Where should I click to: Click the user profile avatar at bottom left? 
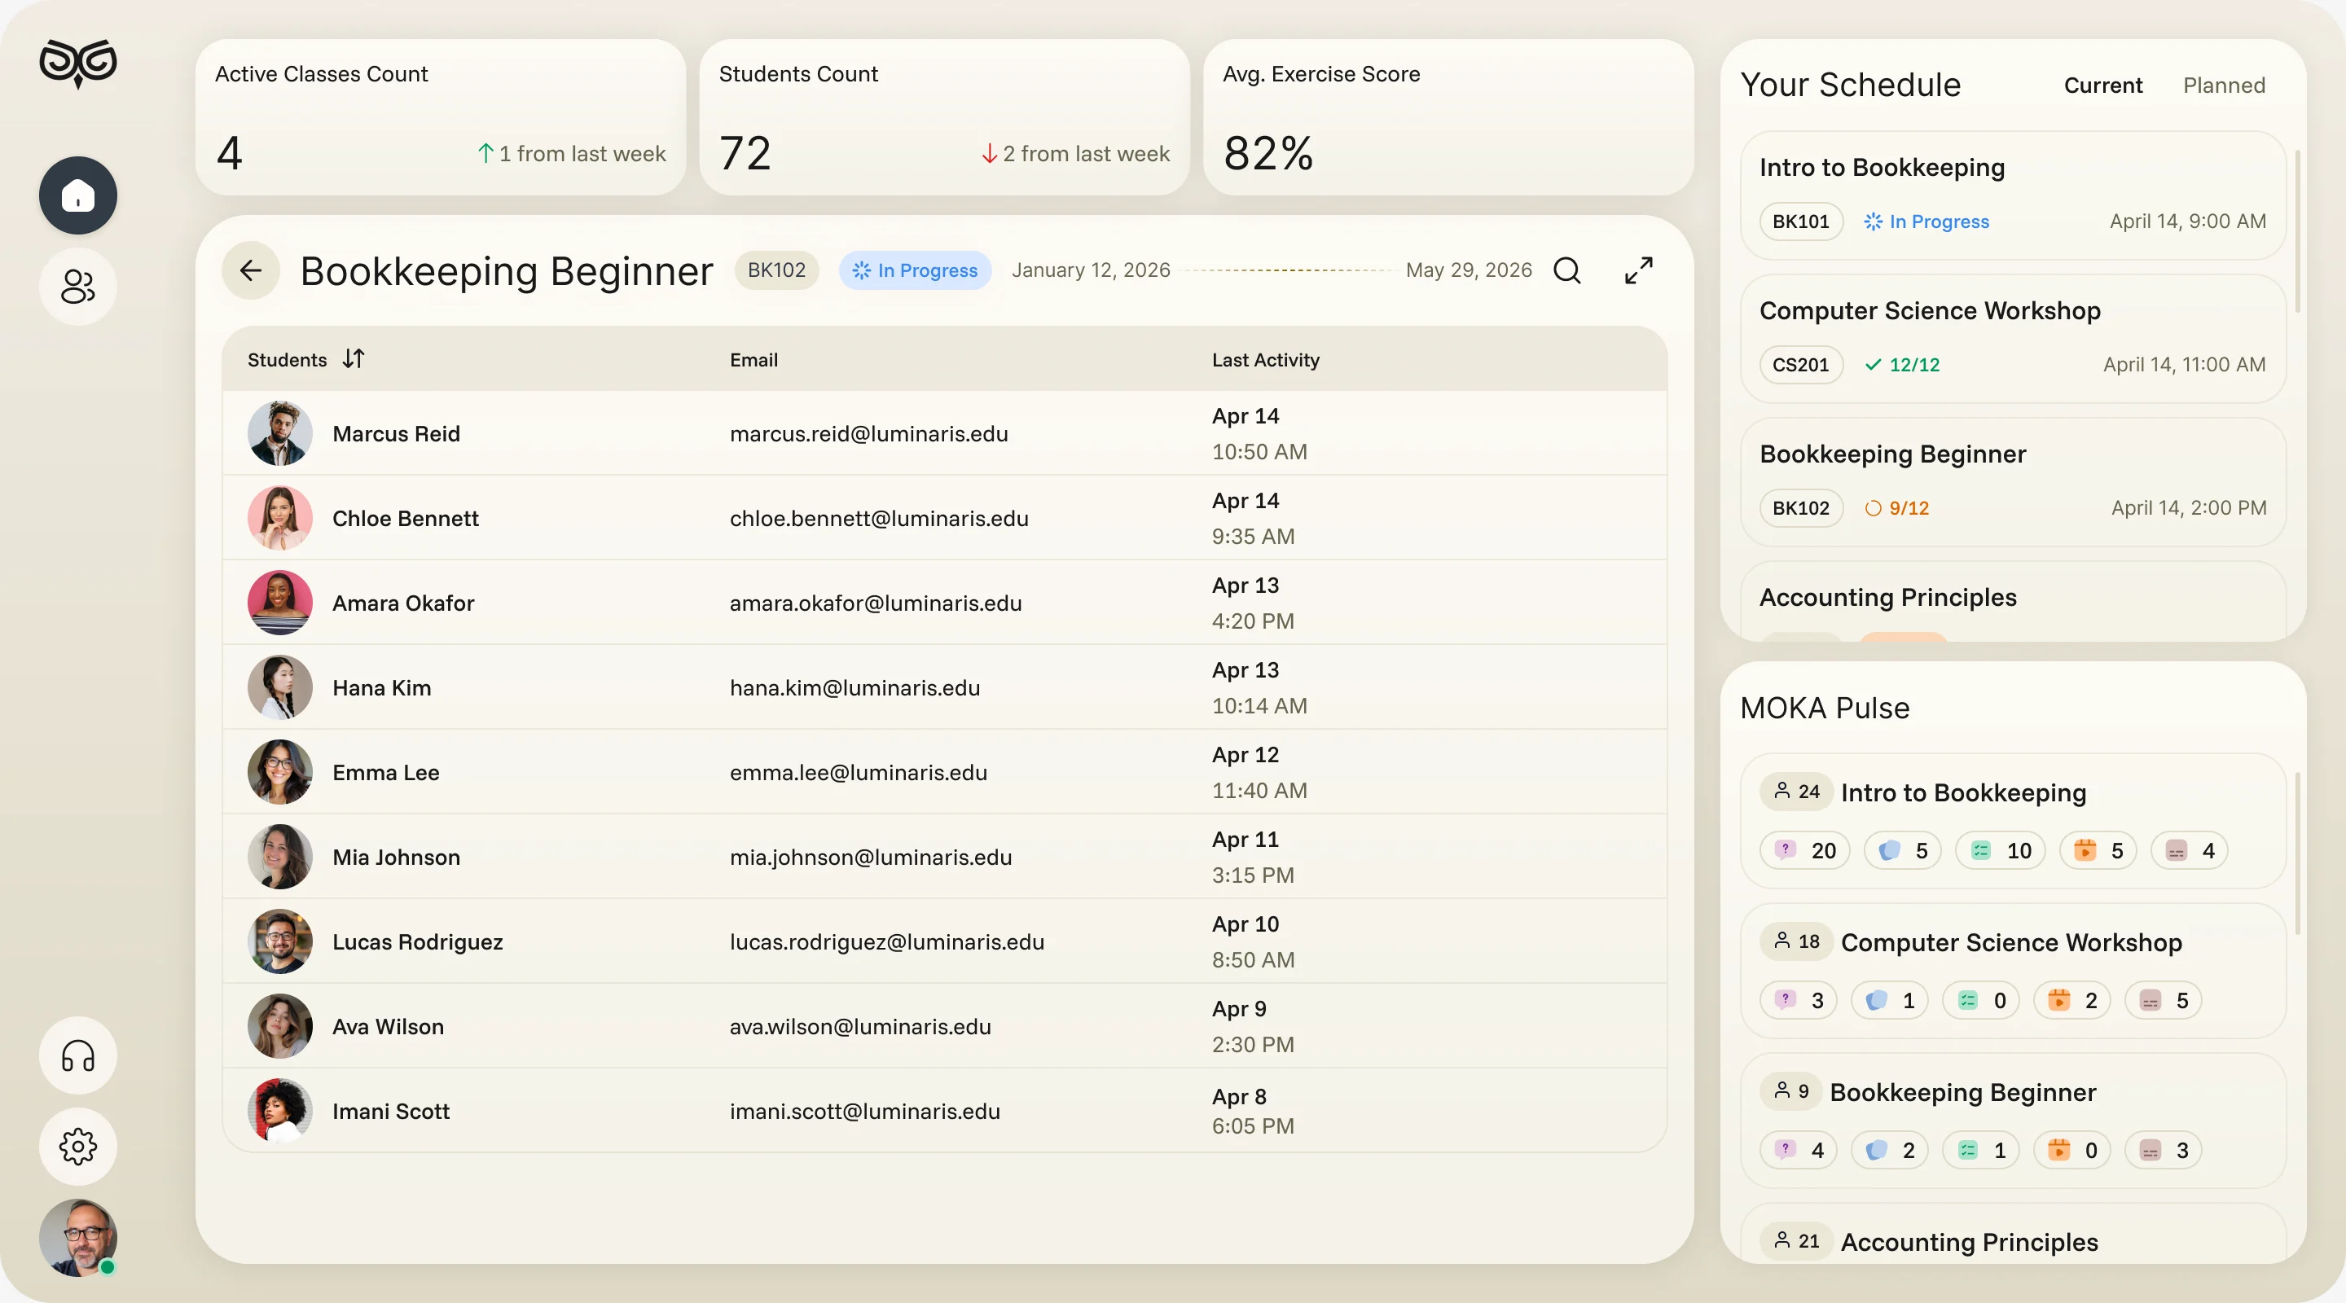coord(78,1237)
